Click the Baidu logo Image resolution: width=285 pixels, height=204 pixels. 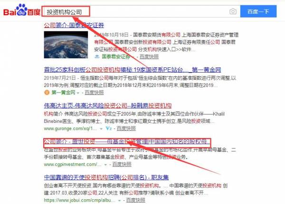click(22, 10)
